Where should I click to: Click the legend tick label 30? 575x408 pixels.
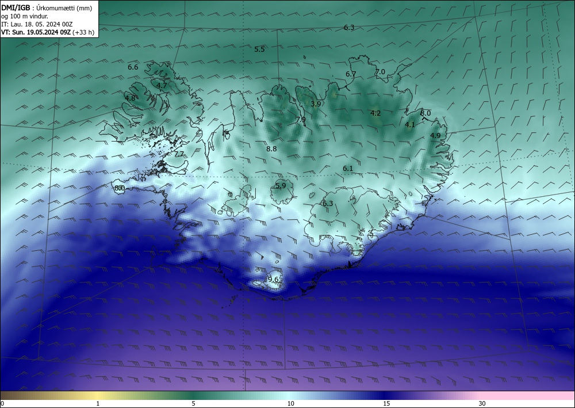[482, 404]
